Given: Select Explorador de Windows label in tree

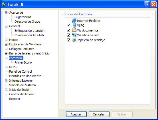Looking at the screenshot, I should (x=25, y=44).
